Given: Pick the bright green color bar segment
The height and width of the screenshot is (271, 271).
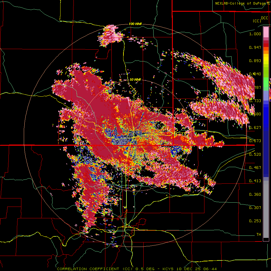Looking at the screenshot, I should 266,82.
